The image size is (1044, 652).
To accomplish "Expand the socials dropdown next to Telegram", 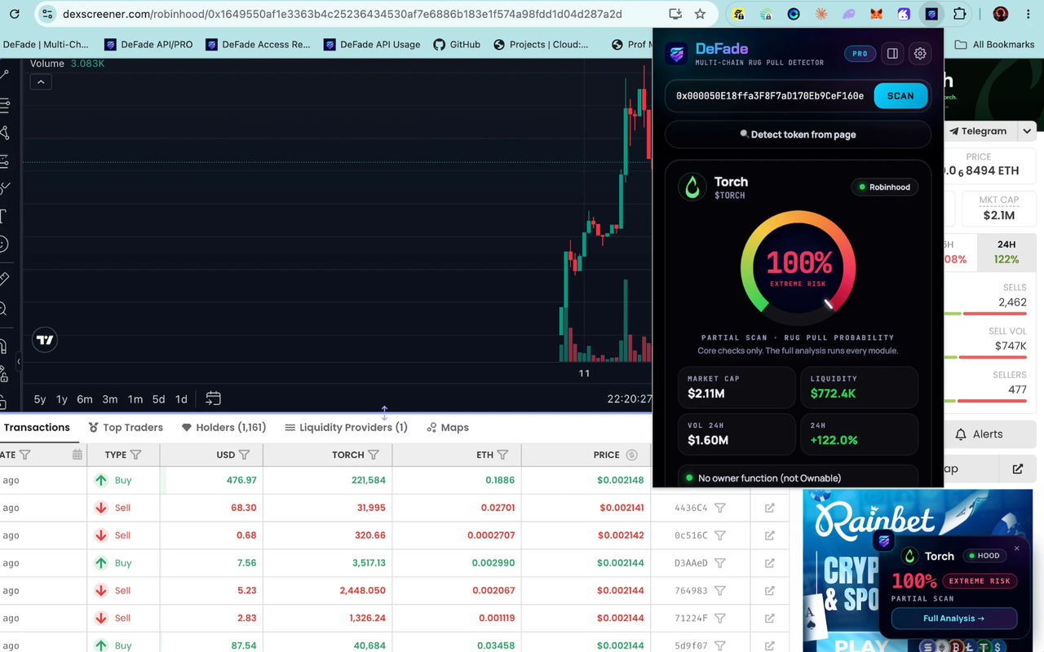I will point(1027,130).
